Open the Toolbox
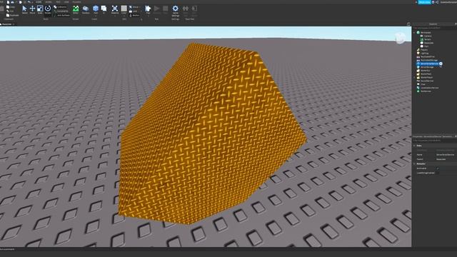Viewport: 457px width, 257px height. pos(86,9)
